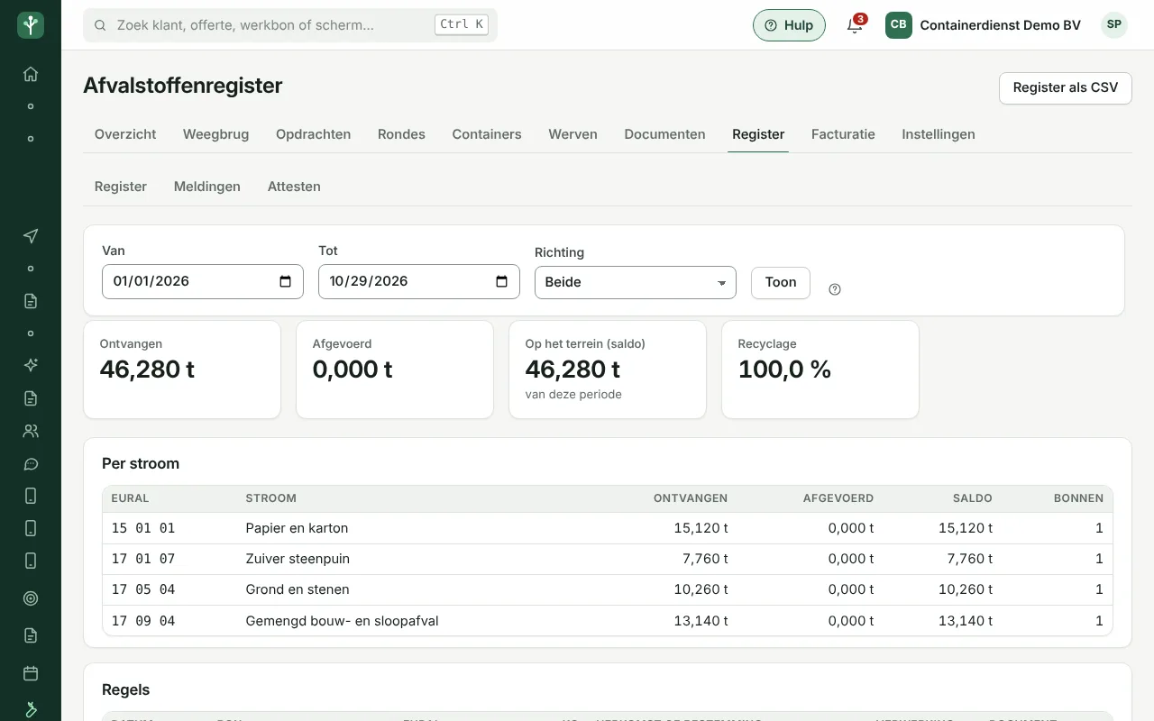Click the Van date input 01/01/2026
The height and width of the screenshot is (721, 1154).
click(203, 281)
